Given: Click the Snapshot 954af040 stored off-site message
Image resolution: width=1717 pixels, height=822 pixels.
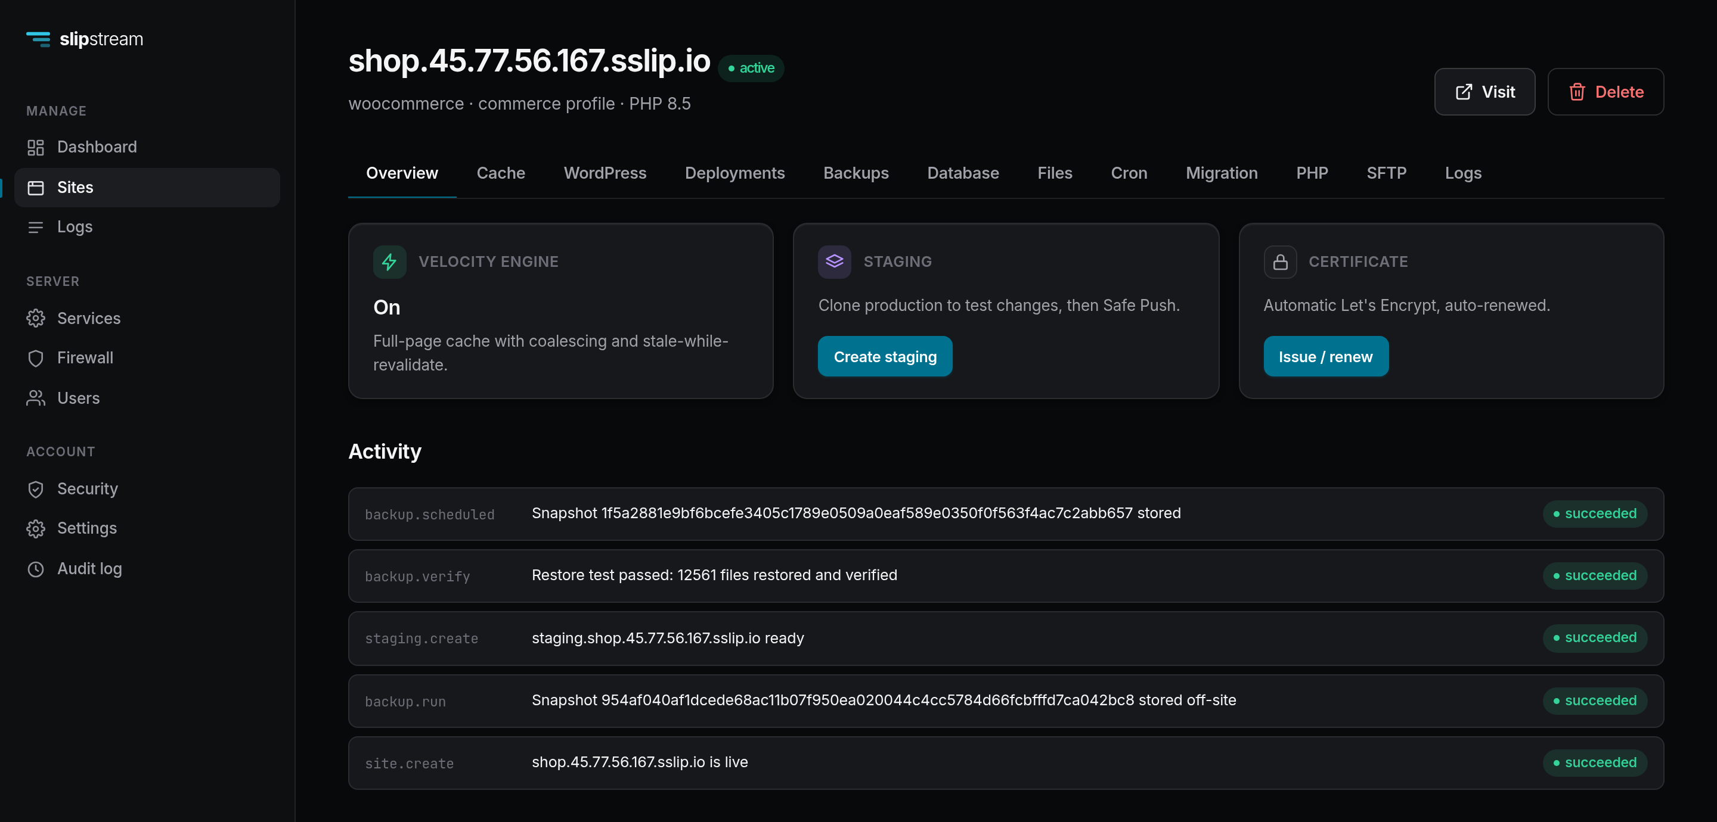Looking at the screenshot, I should (884, 700).
